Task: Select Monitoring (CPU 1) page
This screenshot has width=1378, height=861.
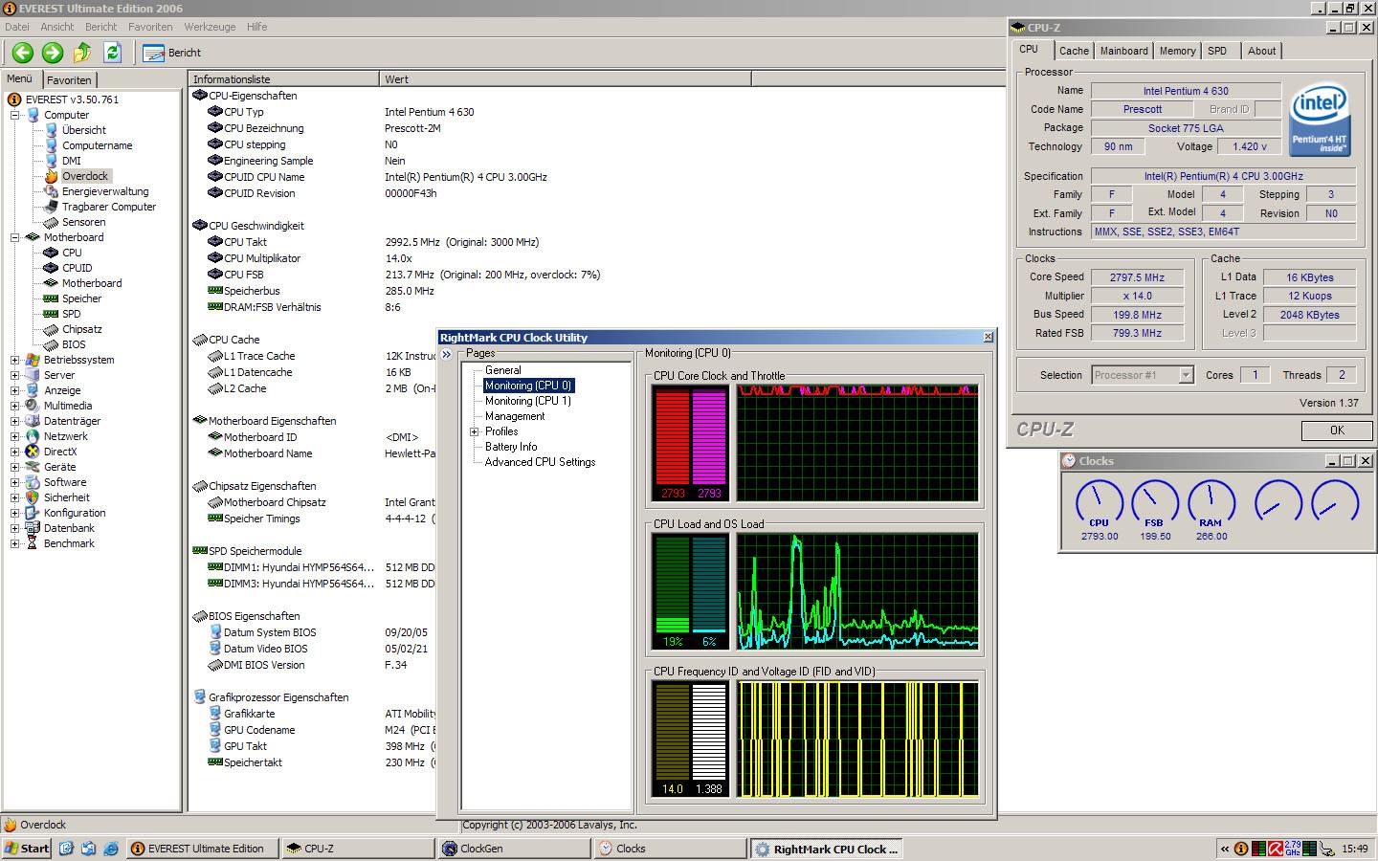Action: point(527,401)
